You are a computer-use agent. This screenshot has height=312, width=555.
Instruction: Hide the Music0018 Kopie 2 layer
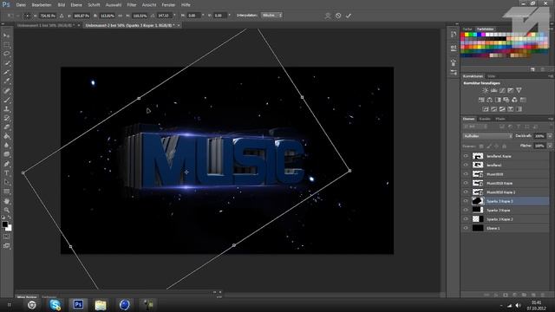tap(466, 192)
